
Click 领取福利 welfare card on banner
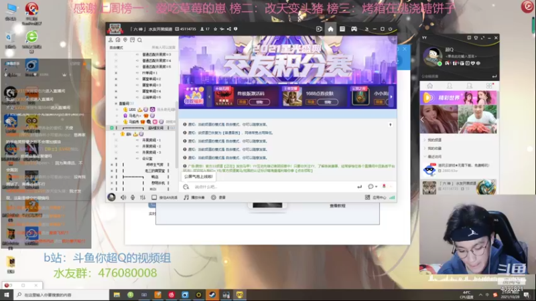(194, 96)
